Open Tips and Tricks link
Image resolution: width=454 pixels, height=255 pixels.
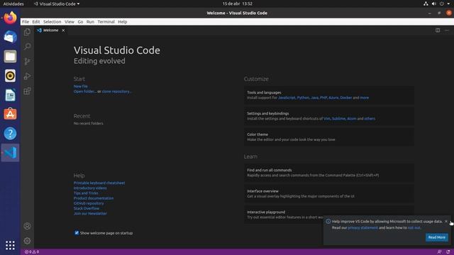[86, 193]
